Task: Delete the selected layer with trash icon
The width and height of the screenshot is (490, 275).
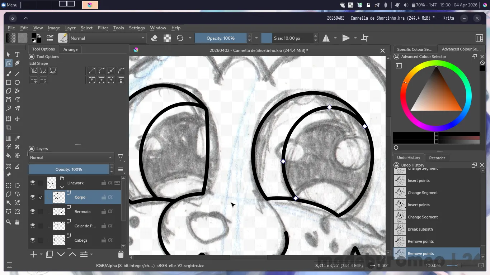Action: pos(121,254)
